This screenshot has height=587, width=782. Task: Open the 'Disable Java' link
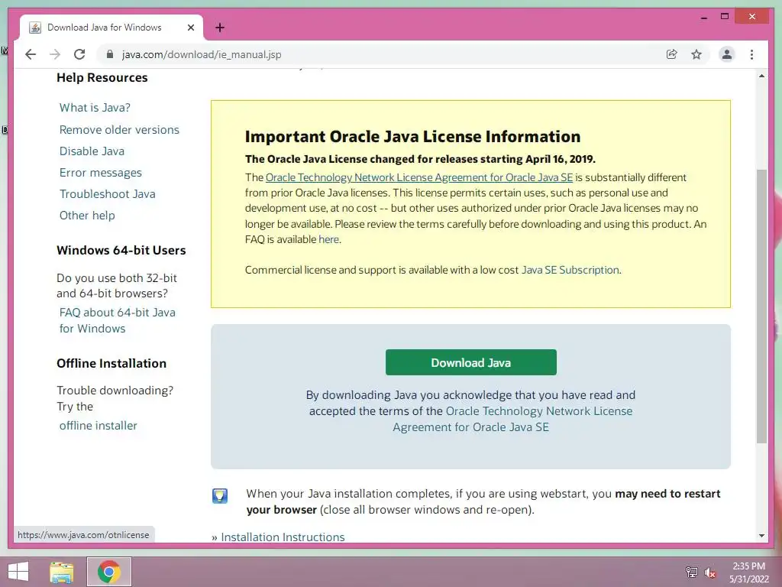92,151
